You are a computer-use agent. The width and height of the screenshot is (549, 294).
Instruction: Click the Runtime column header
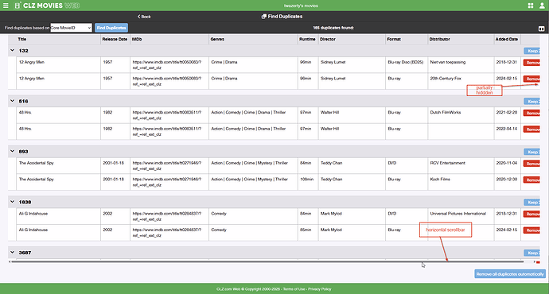(x=307, y=39)
